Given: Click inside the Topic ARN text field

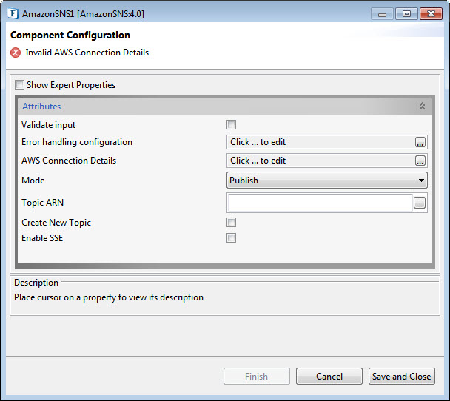Looking at the screenshot, I should [x=320, y=203].
